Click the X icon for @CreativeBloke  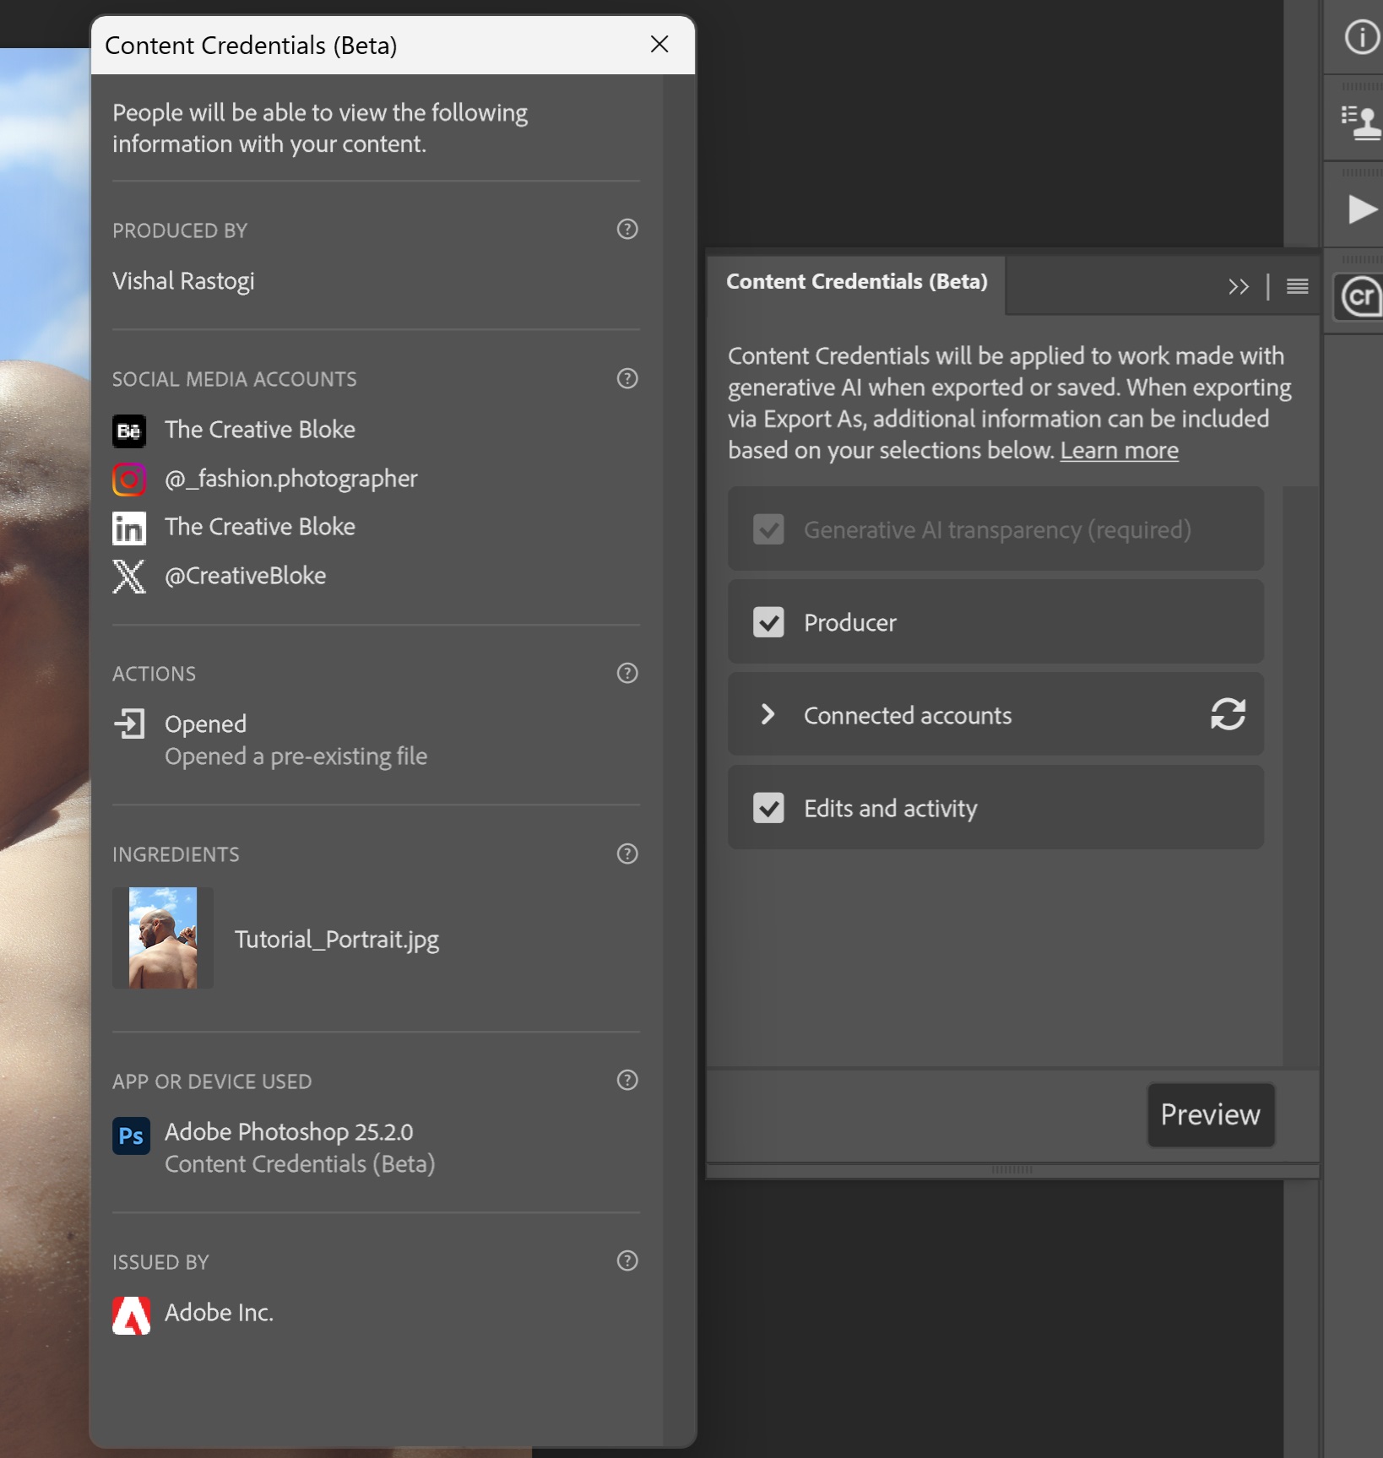(x=128, y=577)
